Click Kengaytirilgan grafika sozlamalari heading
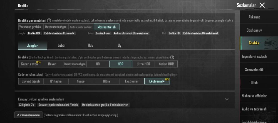The width and height of the screenshot is (278, 123). 41,99
